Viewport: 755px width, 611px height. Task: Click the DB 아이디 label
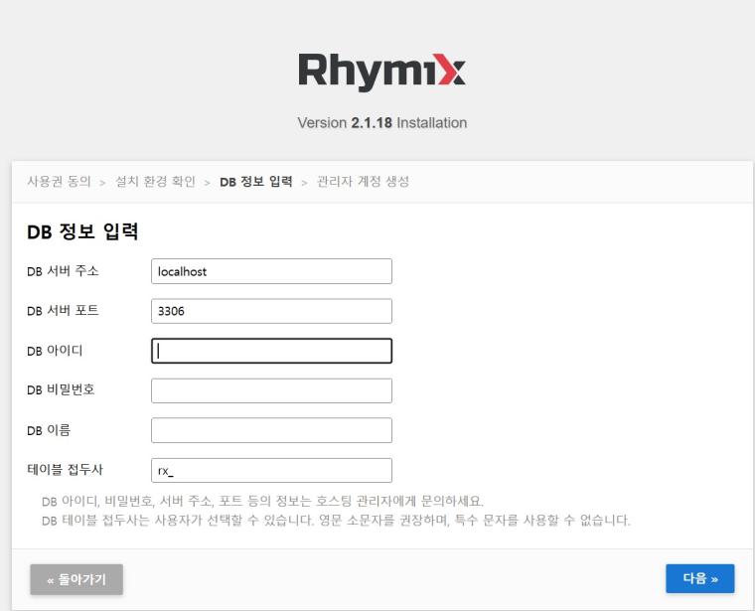(x=55, y=351)
